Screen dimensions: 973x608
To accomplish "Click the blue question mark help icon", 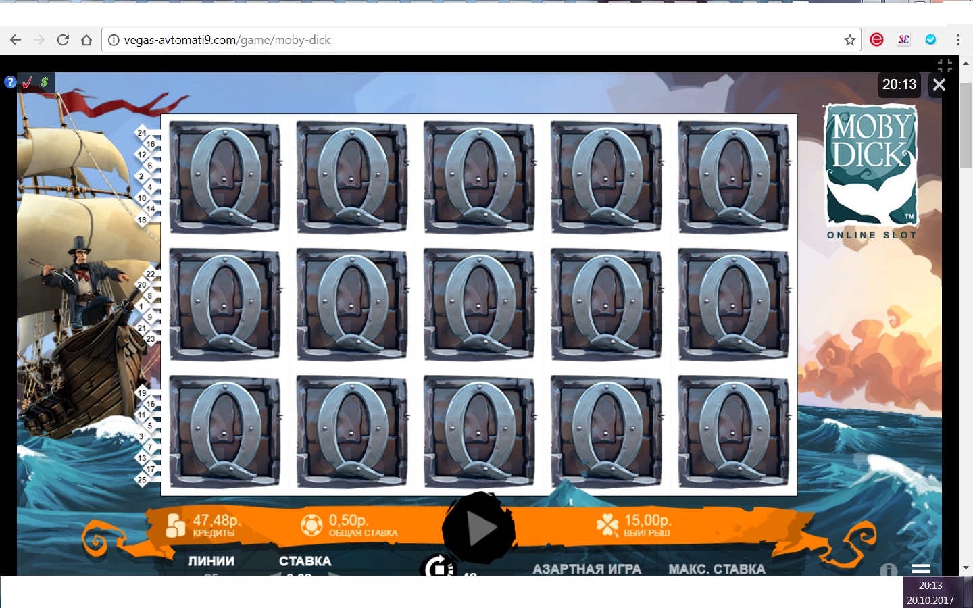I will click(10, 82).
